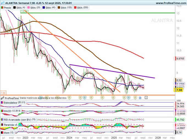This screenshot has height=140, width=187.
Task: Click the square info icon
Action: click(x=146, y=98)
